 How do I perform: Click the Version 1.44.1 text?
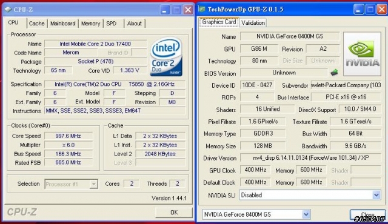(169, 198)
